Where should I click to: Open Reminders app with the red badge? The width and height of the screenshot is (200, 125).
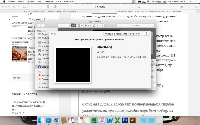tap(79, 120)
